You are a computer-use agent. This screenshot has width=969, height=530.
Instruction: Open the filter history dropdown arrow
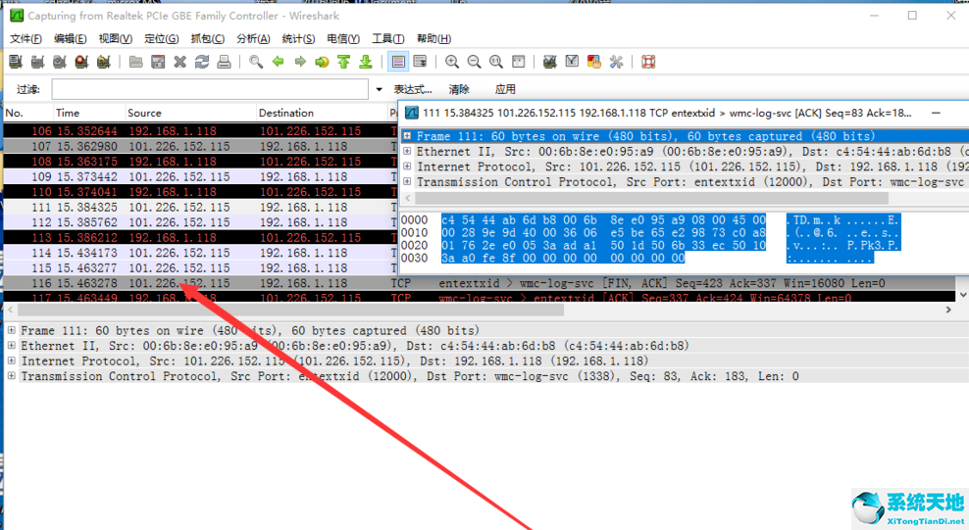tap(379, 89)
